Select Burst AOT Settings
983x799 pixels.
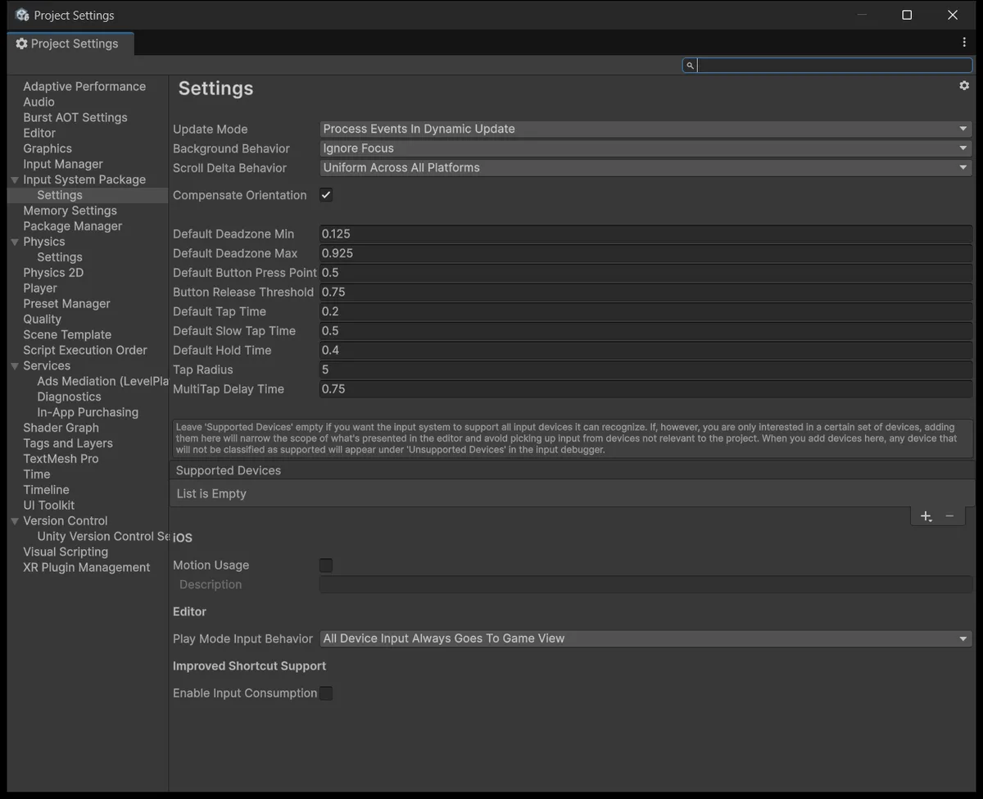[x=75, y=117]
